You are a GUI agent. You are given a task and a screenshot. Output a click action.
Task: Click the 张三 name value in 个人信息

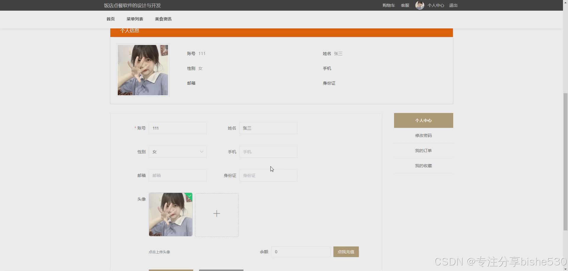pyautogui.click(x=338, y=54)
